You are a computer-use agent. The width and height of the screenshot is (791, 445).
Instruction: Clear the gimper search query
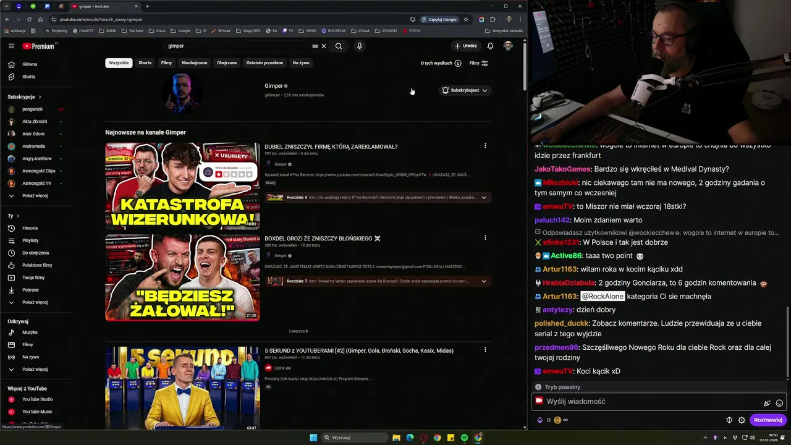click(324, 46)
